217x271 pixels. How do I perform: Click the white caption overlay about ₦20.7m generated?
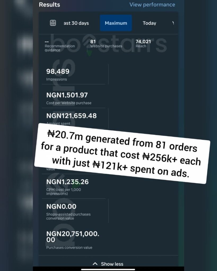[122, 153]
